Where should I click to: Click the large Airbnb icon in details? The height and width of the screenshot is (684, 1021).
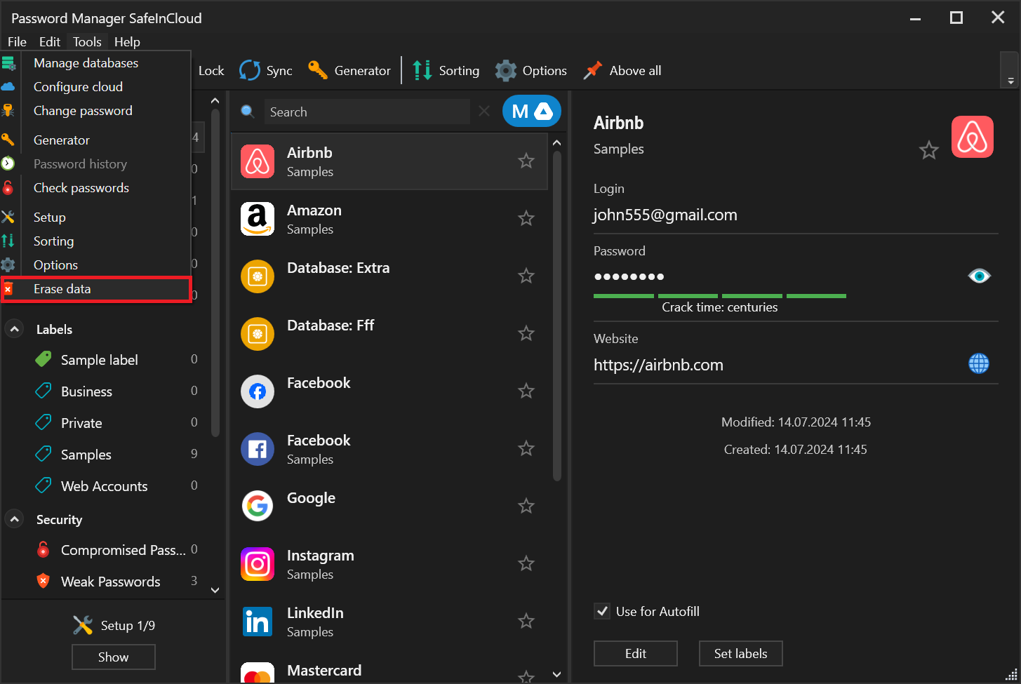[973, 137]
